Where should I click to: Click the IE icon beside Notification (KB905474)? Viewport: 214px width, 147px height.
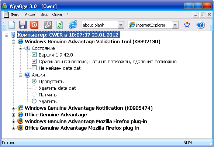tap(21, 108)
